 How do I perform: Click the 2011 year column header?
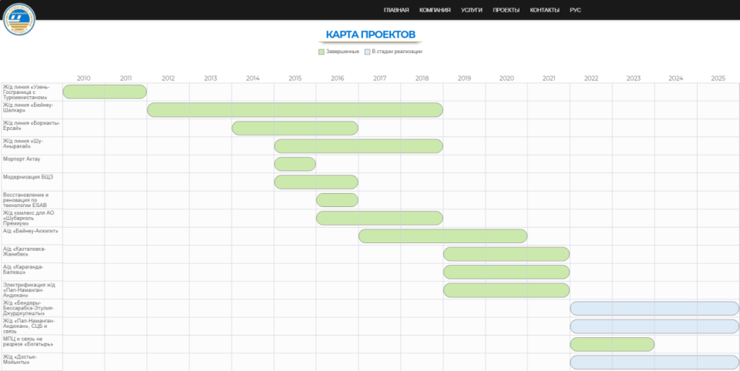[126, 79]
